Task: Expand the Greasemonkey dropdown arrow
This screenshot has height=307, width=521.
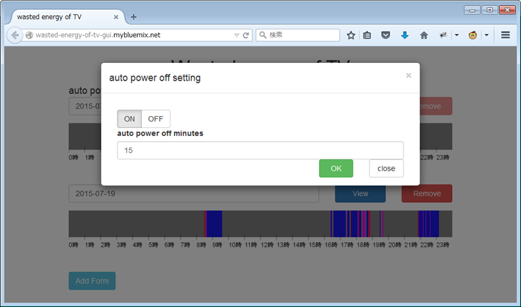Action: tap(486, 35)
